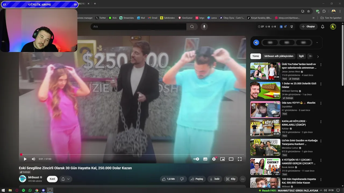Select the Tümü filter chip
The image size is (344, 193).
tap(256, 56)
